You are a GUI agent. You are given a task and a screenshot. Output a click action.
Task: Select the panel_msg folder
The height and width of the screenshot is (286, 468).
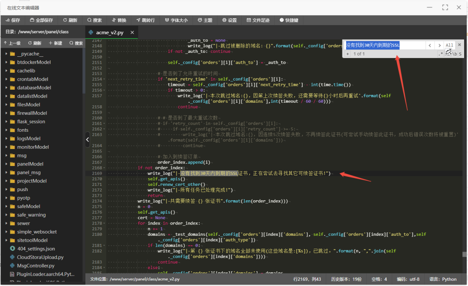29,172
